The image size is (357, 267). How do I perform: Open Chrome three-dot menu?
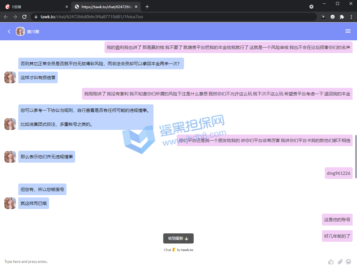pos(351,17)
